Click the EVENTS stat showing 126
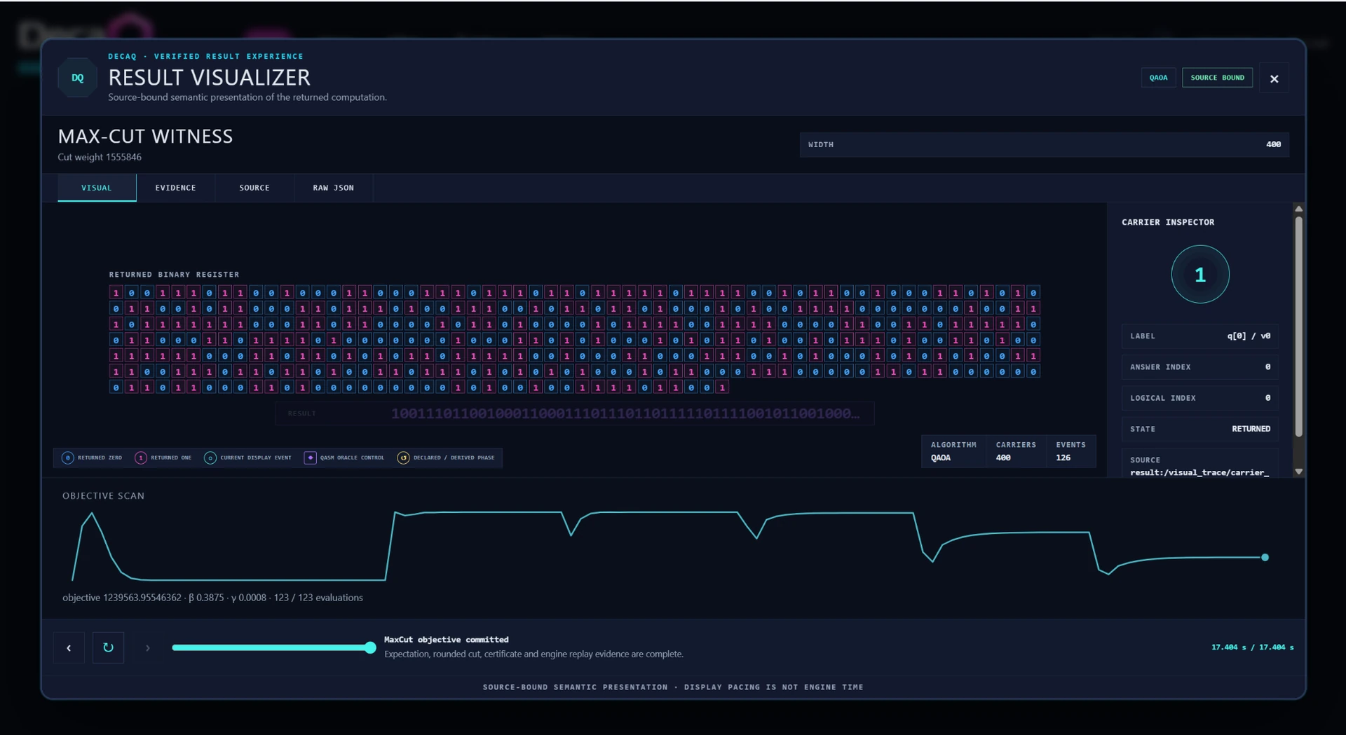Screen dimensions: 1346x735 tap(1070, 451)
